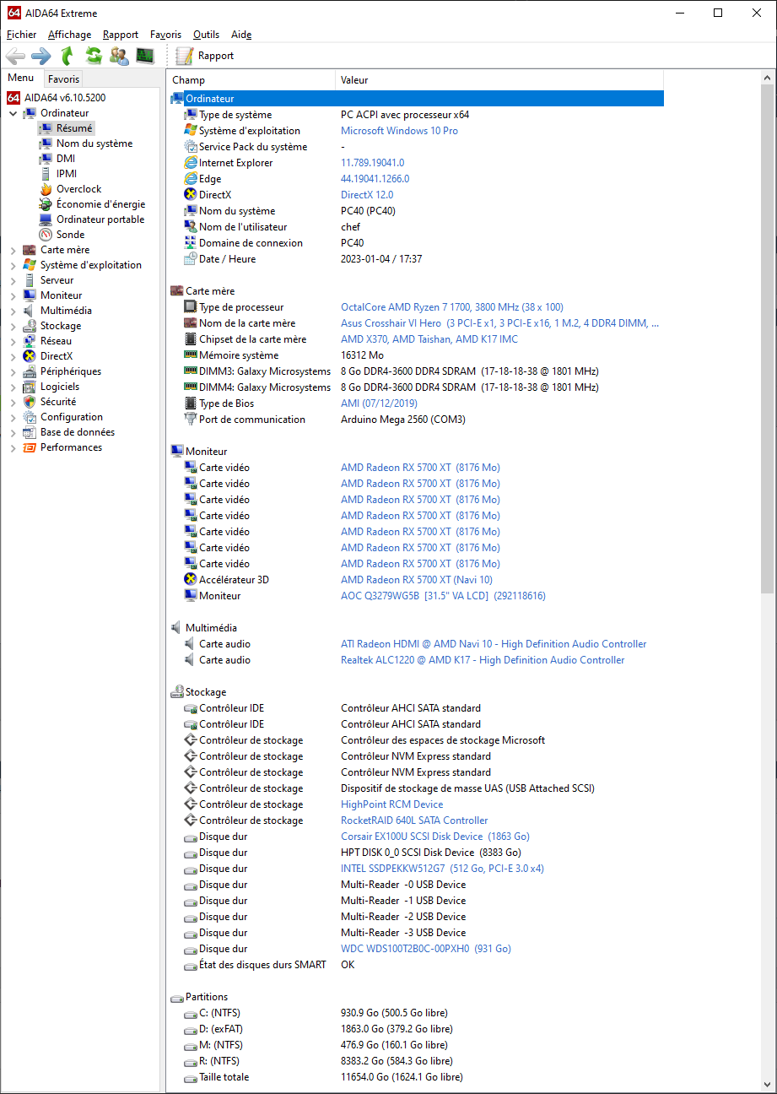The width and height of the screenshot is (777, 1094).
Task: Open the Affichage menu
Action: click(70, 35)
